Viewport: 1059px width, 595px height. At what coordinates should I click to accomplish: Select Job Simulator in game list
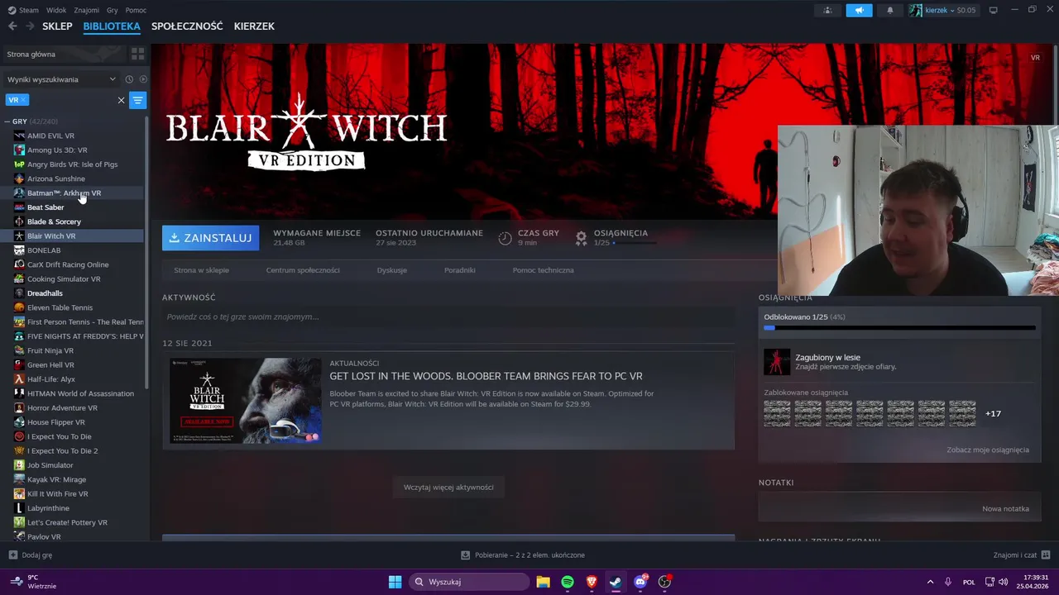coord(73,465)
